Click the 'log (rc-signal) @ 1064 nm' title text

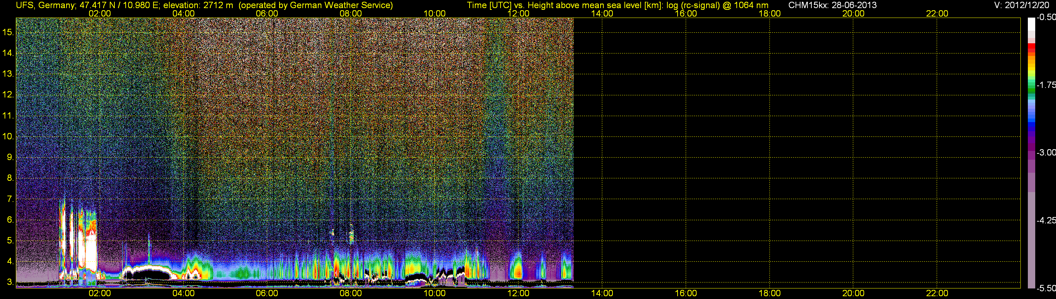(x=717, y=5)
